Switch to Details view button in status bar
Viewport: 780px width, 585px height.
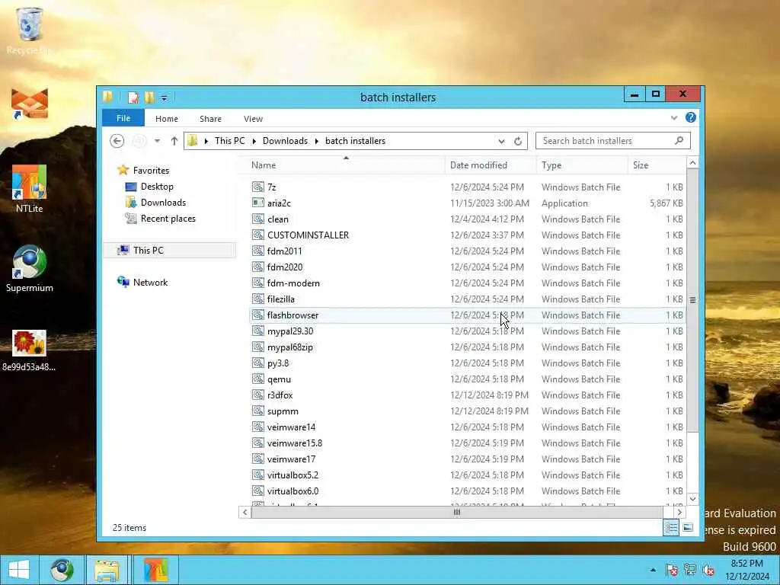point(671,527)
